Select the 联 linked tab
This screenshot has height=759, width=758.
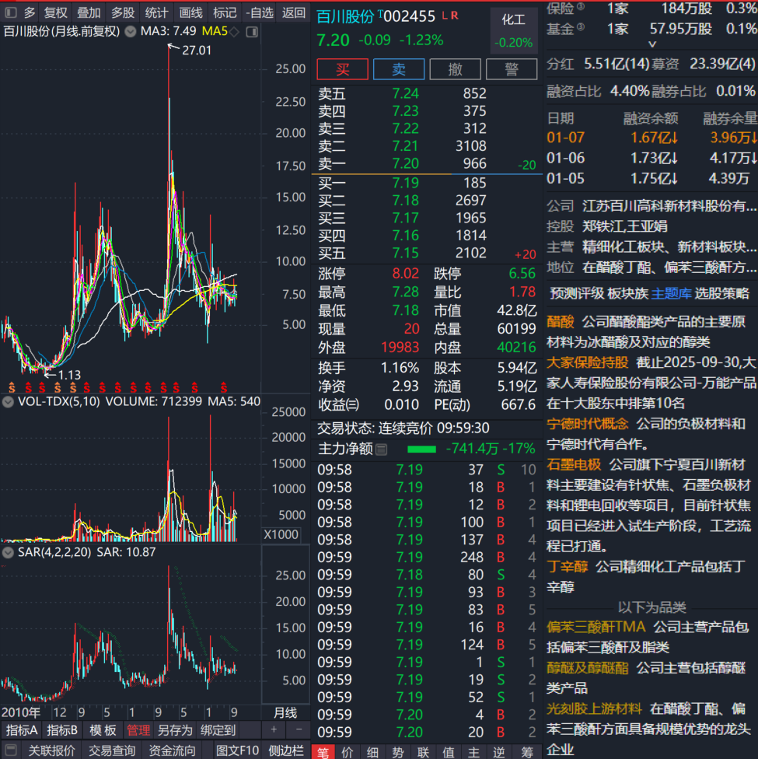tap(424, 752)
